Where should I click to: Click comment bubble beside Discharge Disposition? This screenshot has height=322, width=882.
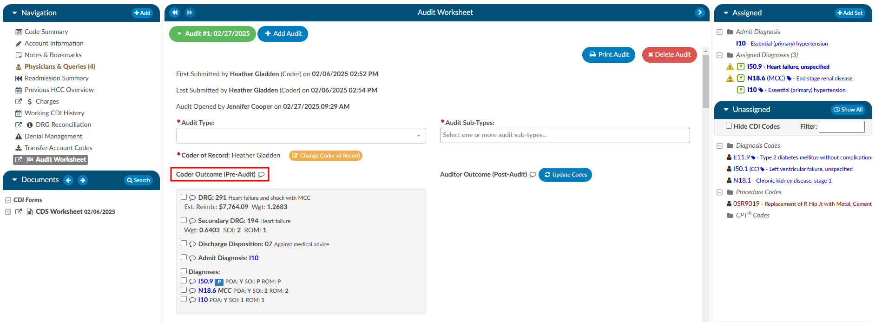coord(192,244)
